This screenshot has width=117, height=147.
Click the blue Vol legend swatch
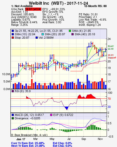click(37, 38)
